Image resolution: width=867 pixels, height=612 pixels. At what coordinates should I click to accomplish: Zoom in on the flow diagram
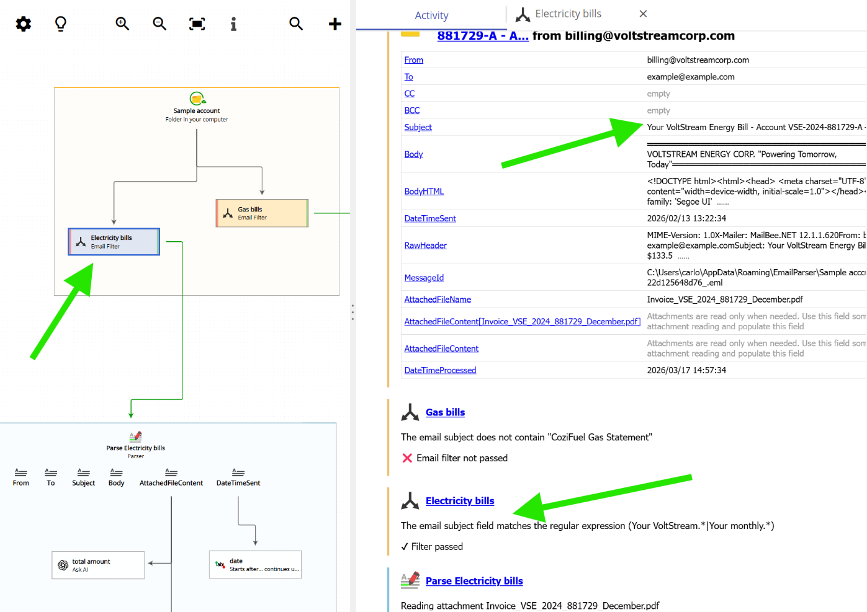pos(122,24)
